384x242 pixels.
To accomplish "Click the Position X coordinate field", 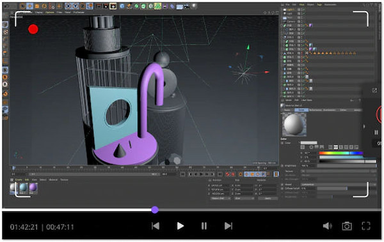I will click(220, 186).
